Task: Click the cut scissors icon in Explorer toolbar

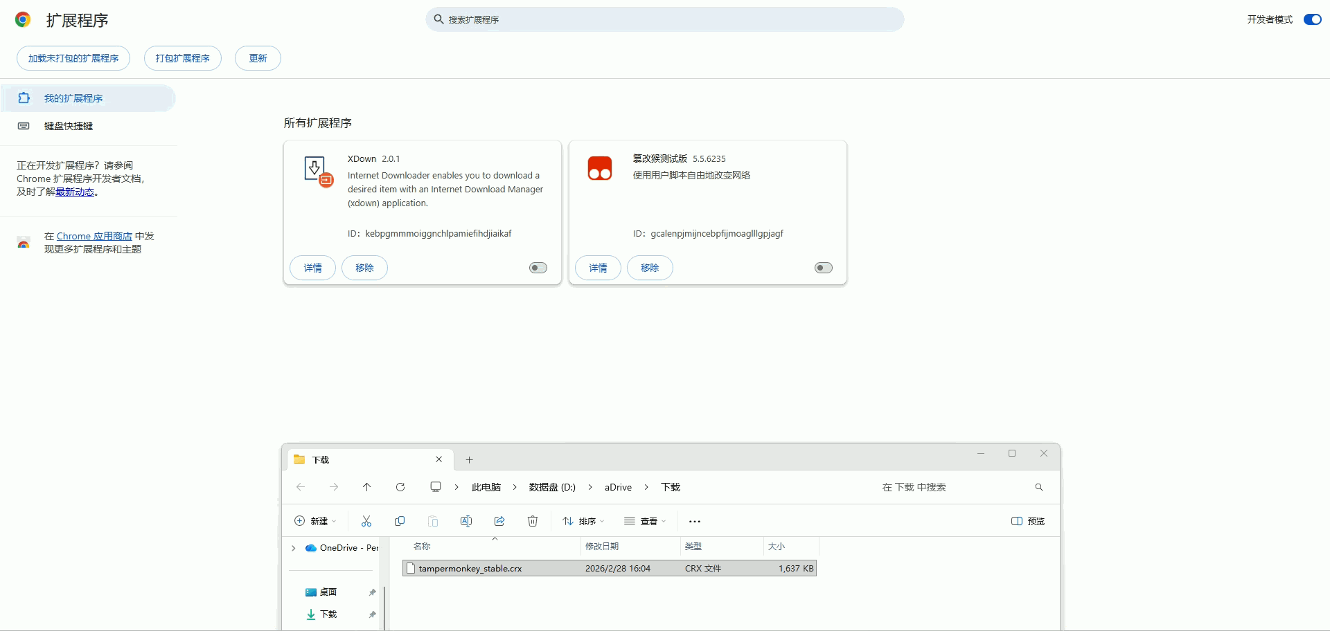Action: tap(366, 521)
